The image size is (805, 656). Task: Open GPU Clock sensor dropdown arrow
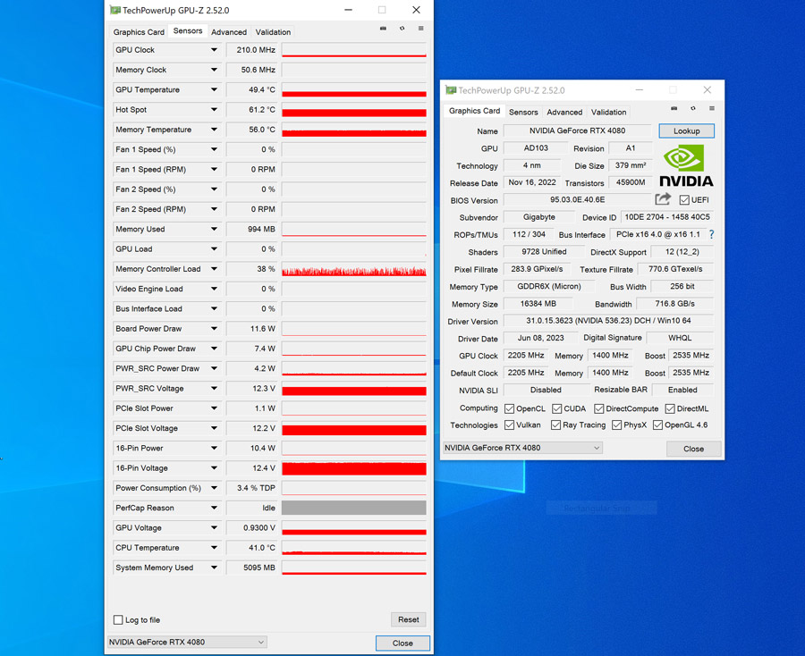(214, 50)
